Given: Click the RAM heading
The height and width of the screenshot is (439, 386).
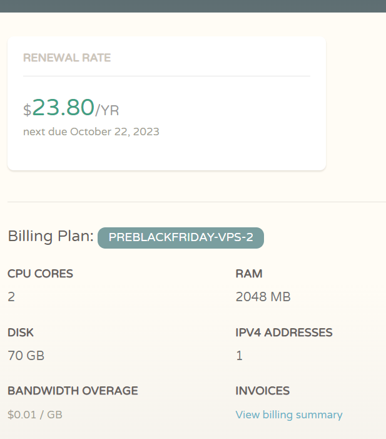Looking at the screenshot, I should click(x=248, y=274).
